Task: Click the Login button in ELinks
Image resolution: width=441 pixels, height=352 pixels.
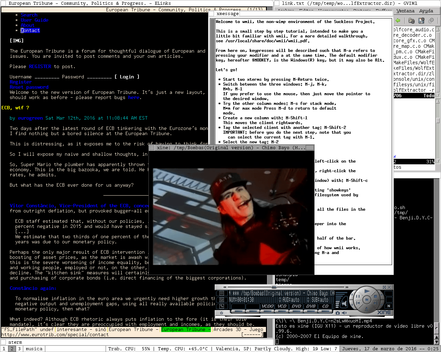Action: [x=127, y=77]
